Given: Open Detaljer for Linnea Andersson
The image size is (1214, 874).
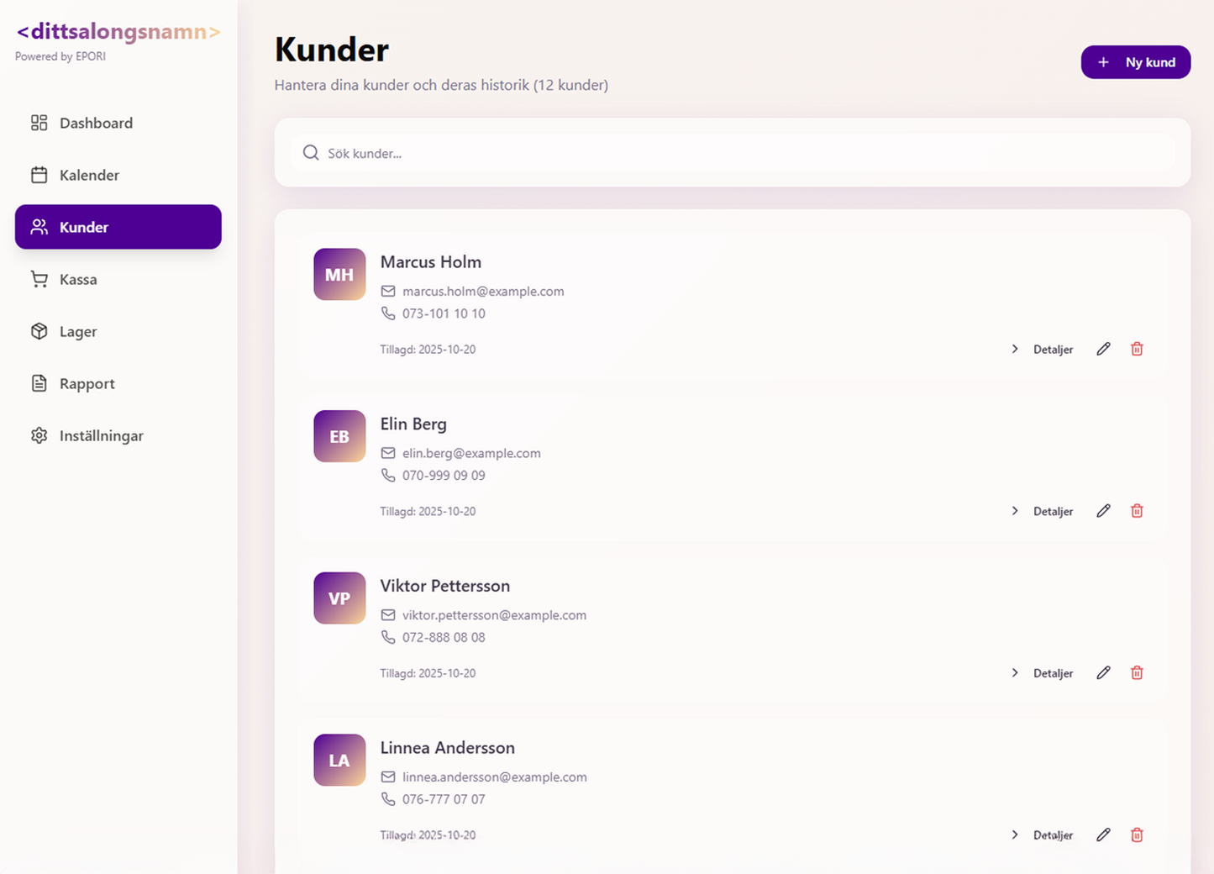Looking at the screenshot, I should tap(1042, 835).
